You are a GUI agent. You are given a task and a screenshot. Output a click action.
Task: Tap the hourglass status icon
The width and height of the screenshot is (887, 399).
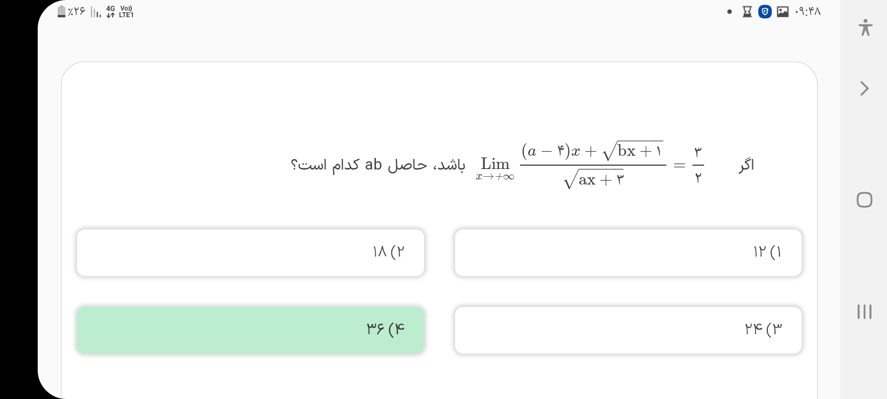(747, 12)
